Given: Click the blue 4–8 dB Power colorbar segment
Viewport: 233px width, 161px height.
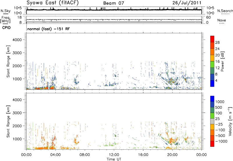Looking at the screenshot, I should click(x=212, y=77).
